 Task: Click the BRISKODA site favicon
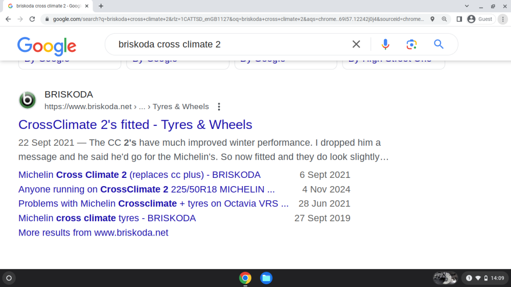[x=28, y=100]
